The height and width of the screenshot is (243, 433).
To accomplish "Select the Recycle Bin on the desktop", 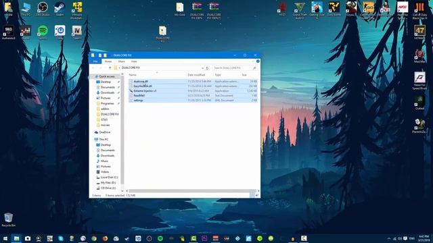I will point(8,219).
